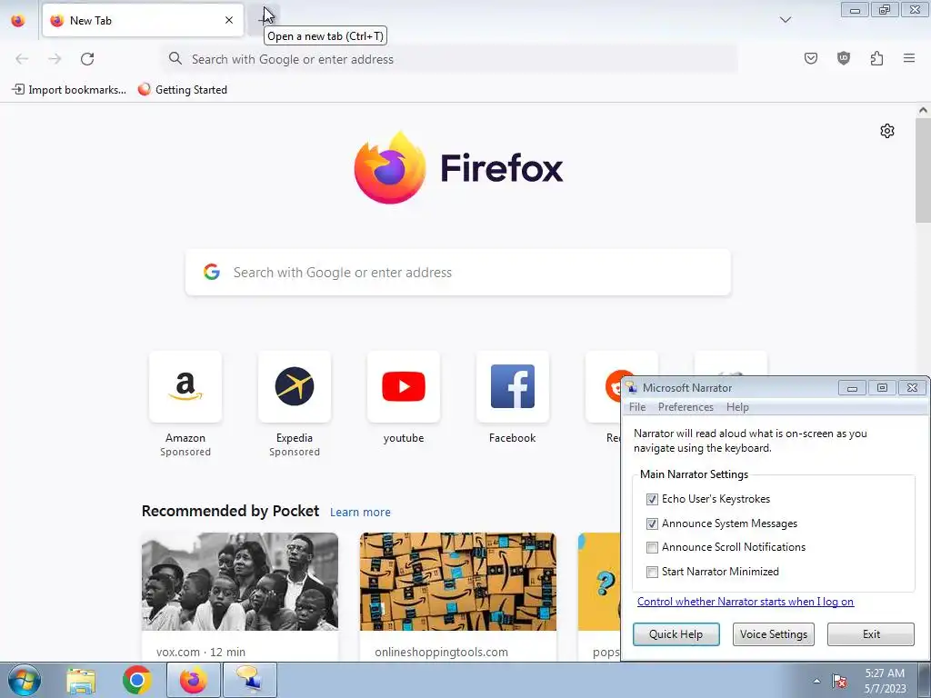Open the uBlock Origin shield icon

pyautogui.click(x=843, y=58)
